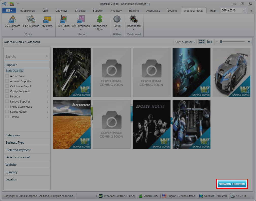256x201 pixels.
Task: Expand the Dashboard dropdown arrow
Action: coord(133,29)
